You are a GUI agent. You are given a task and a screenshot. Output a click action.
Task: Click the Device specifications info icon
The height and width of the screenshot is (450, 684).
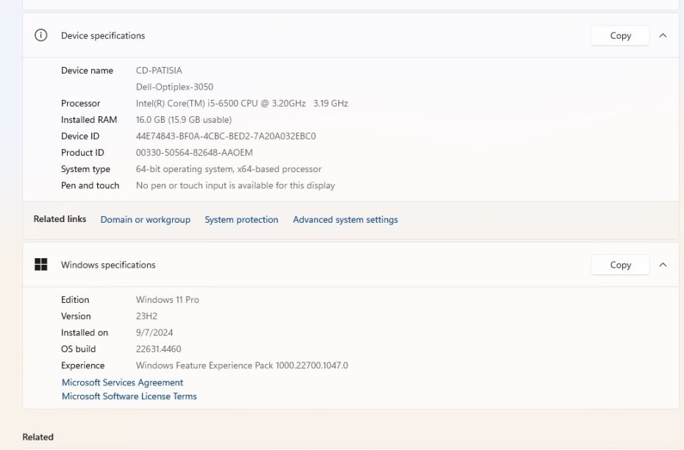point(41,35)
